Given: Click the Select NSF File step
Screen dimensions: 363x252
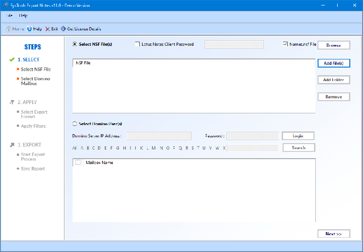Looking at the screenshot, I should click(36, 69).
